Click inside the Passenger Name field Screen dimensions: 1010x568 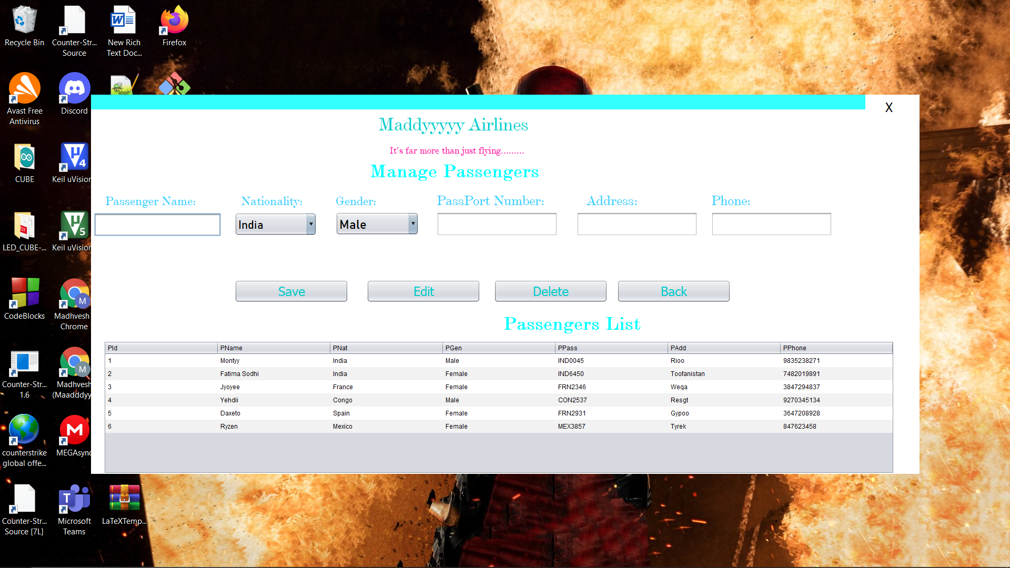pyautogui.click(x=157, y=225)
